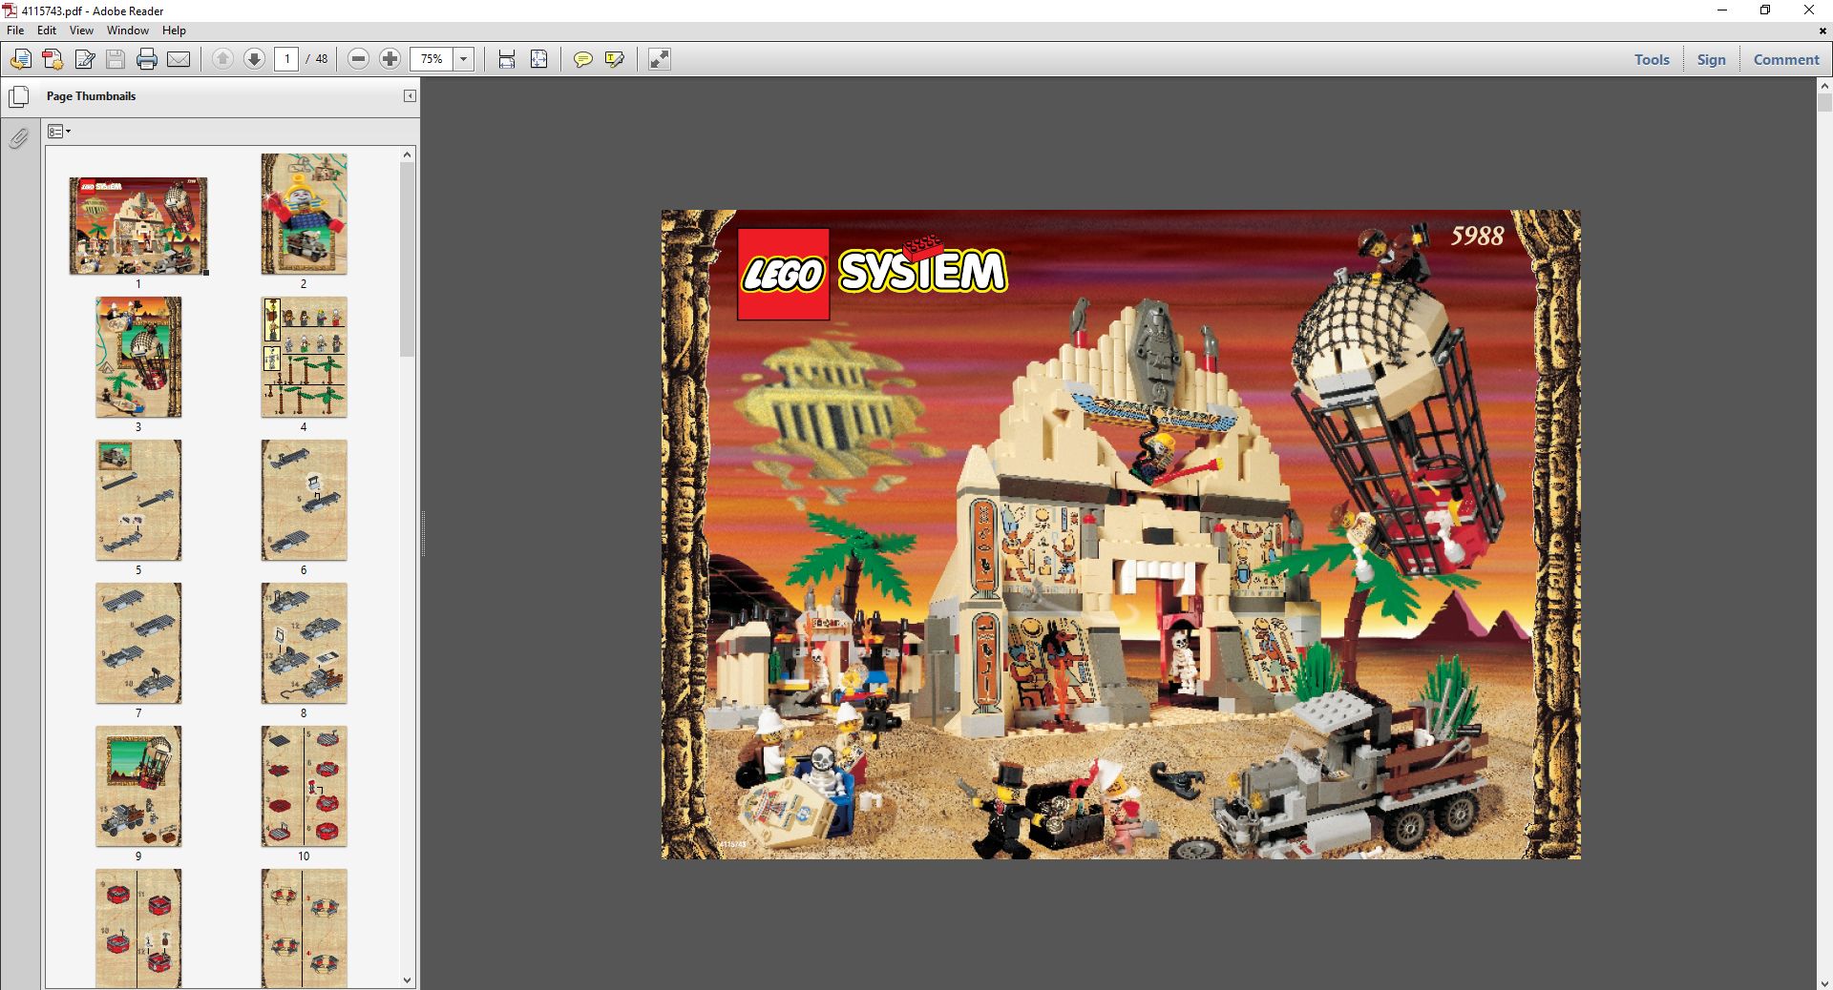Open the View menu
Image resolution: width=1833 pixels, height=990 pixels.
coord(81,31)
